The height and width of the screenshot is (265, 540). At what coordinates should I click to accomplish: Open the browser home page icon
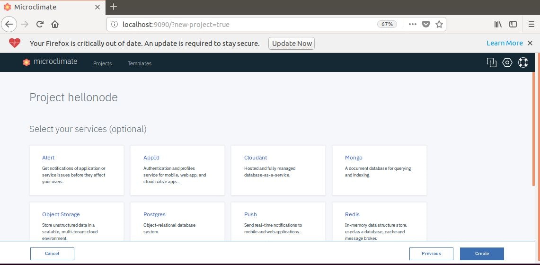(55, 24)
